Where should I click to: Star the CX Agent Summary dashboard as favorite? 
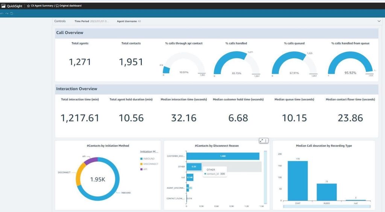pyautogui.click(x=29, y=6)
